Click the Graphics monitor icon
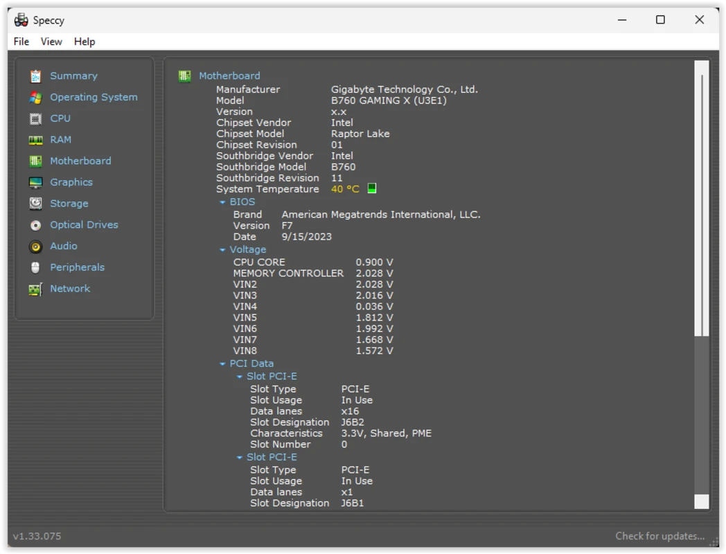This screenshot has height=554, width=726. pyautogui.click(x=36, y=182)
